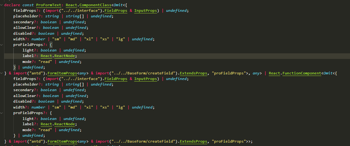Viewport: 350px width, 146px height.
Task: Go to the ComponentClass type reference
Action: [x=95, y=5]
